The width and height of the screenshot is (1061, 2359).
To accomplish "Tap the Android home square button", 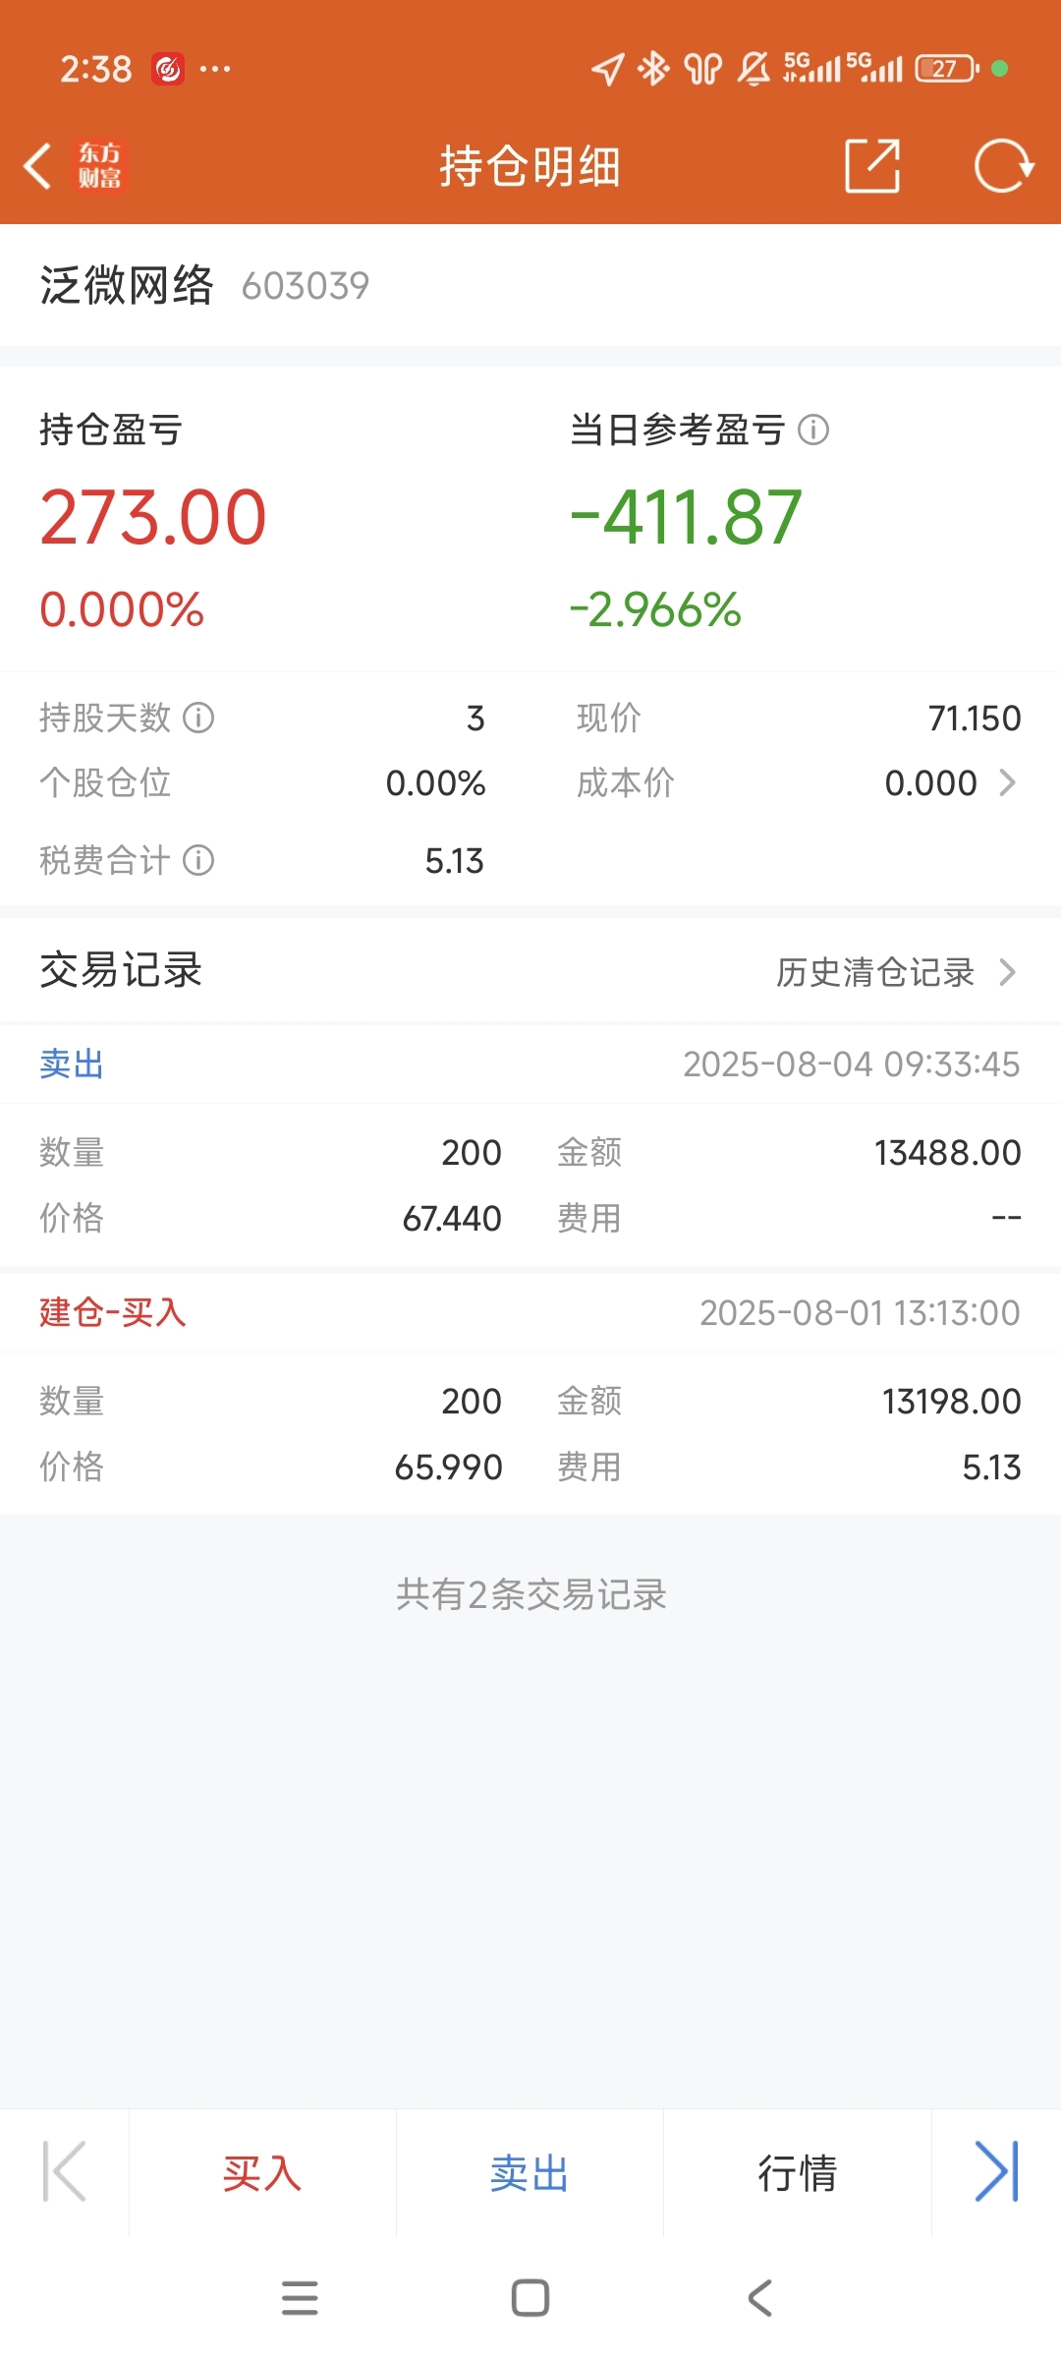I will coord(530,2298).
